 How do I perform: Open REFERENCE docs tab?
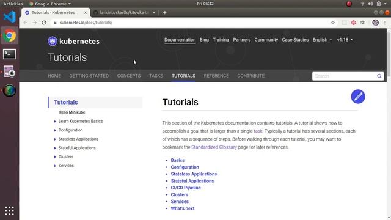pyautogui.click(x=216, y=76)
